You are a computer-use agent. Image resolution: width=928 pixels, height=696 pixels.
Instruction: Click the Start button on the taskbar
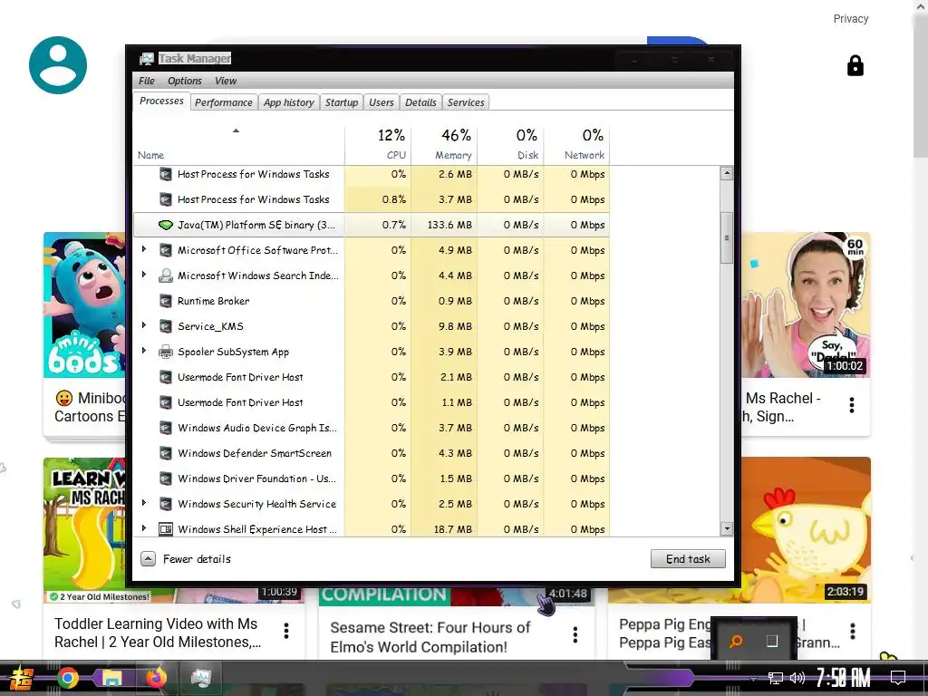(22, 678)
